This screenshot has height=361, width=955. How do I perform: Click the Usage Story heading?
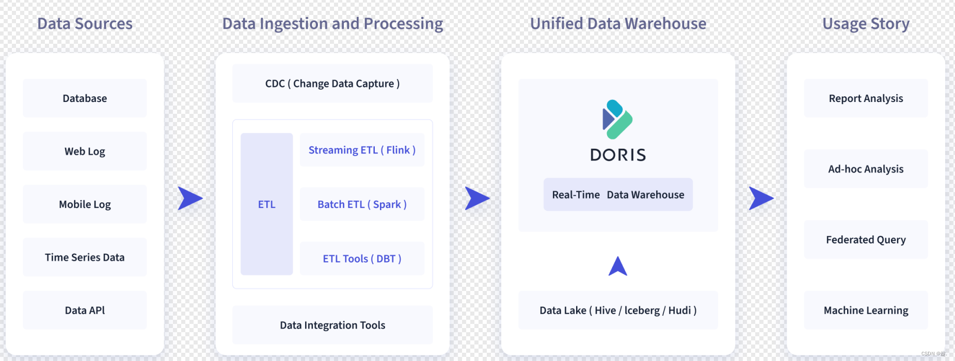866,24
